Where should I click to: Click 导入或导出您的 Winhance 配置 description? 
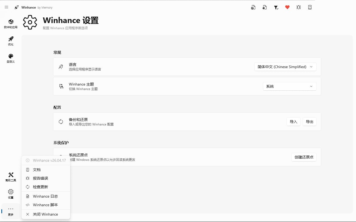click(91, 124)
